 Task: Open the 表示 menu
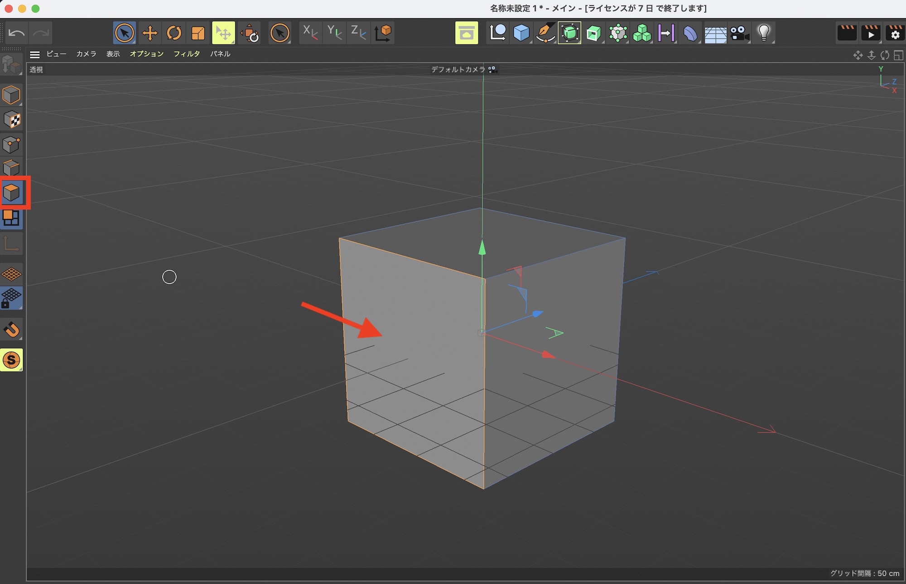[x=113, y=54]
